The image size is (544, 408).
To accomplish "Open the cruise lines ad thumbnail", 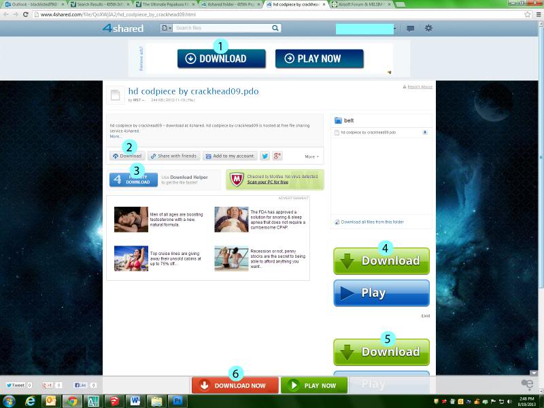I will click(x=131, y=258).
